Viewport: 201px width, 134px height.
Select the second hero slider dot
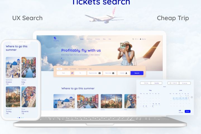tap(63, 58)
